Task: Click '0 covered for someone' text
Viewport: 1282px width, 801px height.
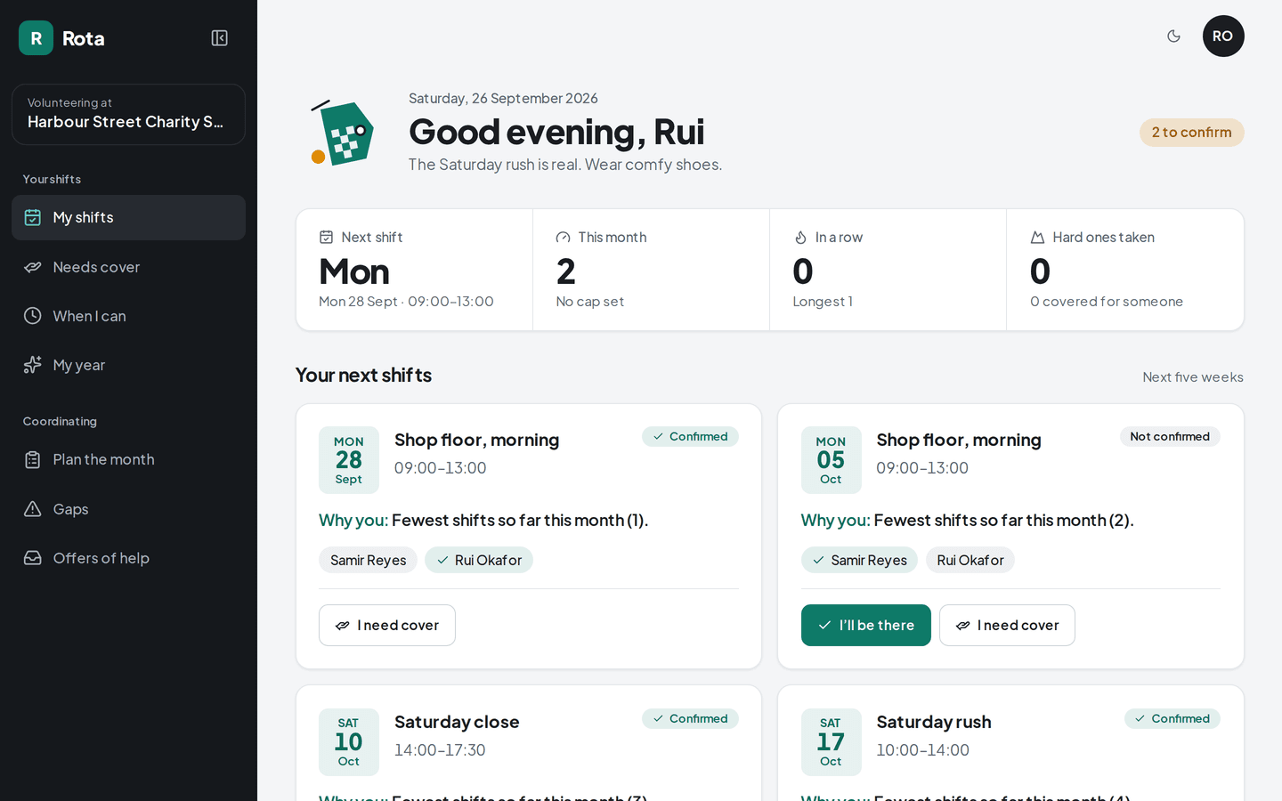Action: pyautogui.click(x=1107, y=302)
